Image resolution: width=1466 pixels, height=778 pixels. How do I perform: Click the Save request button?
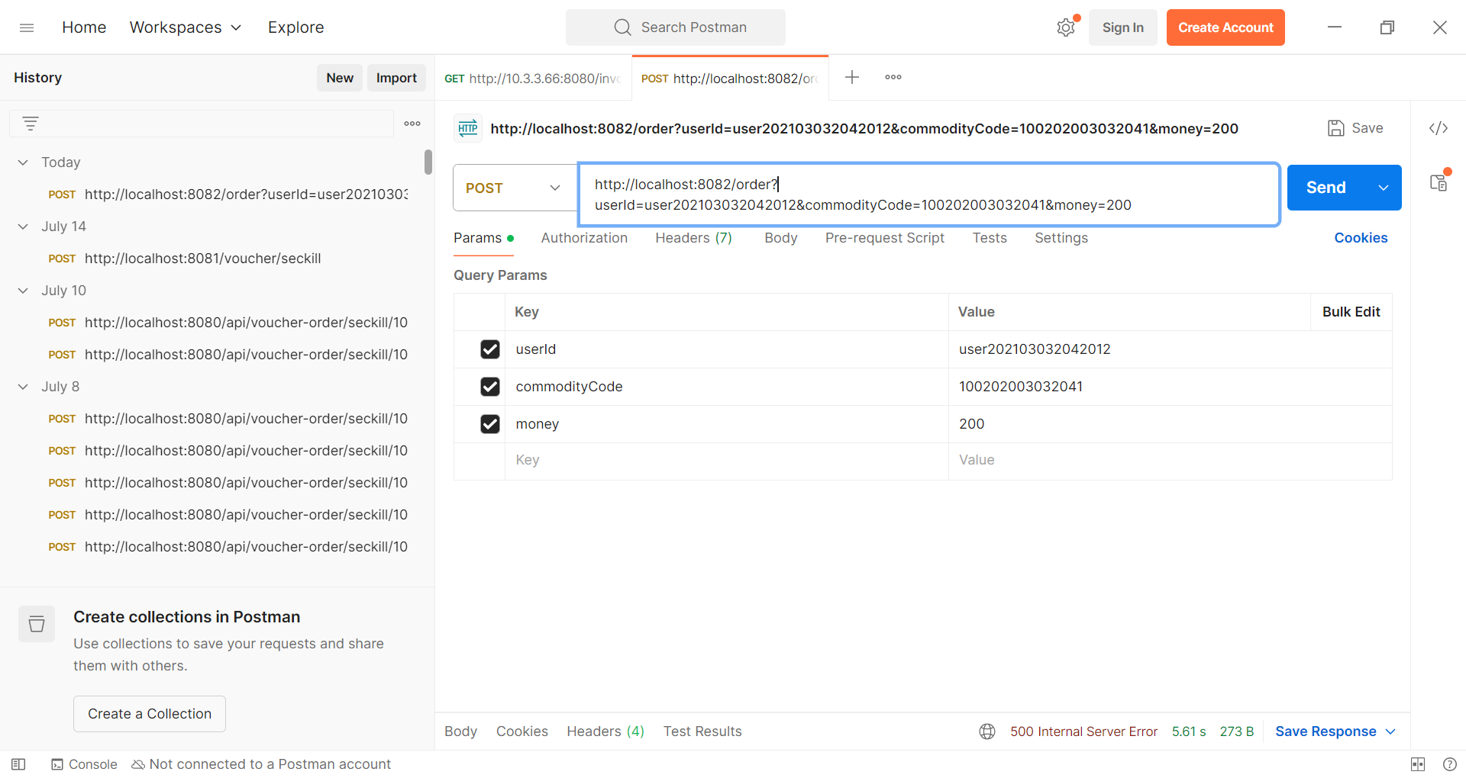[1355, 128]
